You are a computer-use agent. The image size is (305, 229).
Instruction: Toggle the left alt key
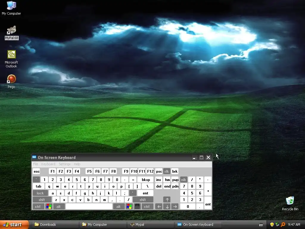click(59, 206)
